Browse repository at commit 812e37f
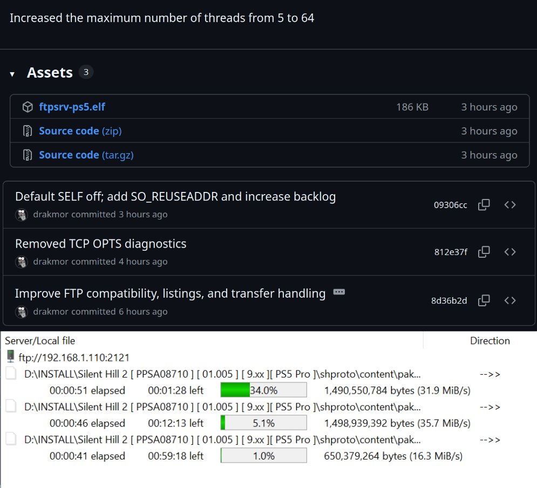Viewport: 537px width, 488px height. (510, 252)
